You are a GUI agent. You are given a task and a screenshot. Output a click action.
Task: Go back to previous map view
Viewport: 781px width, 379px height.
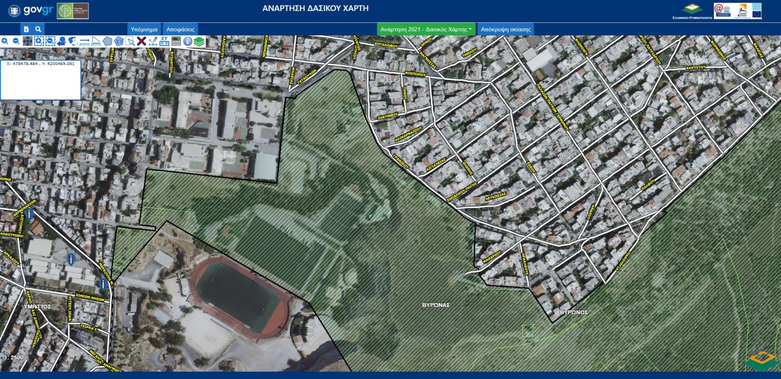(61, 41)
